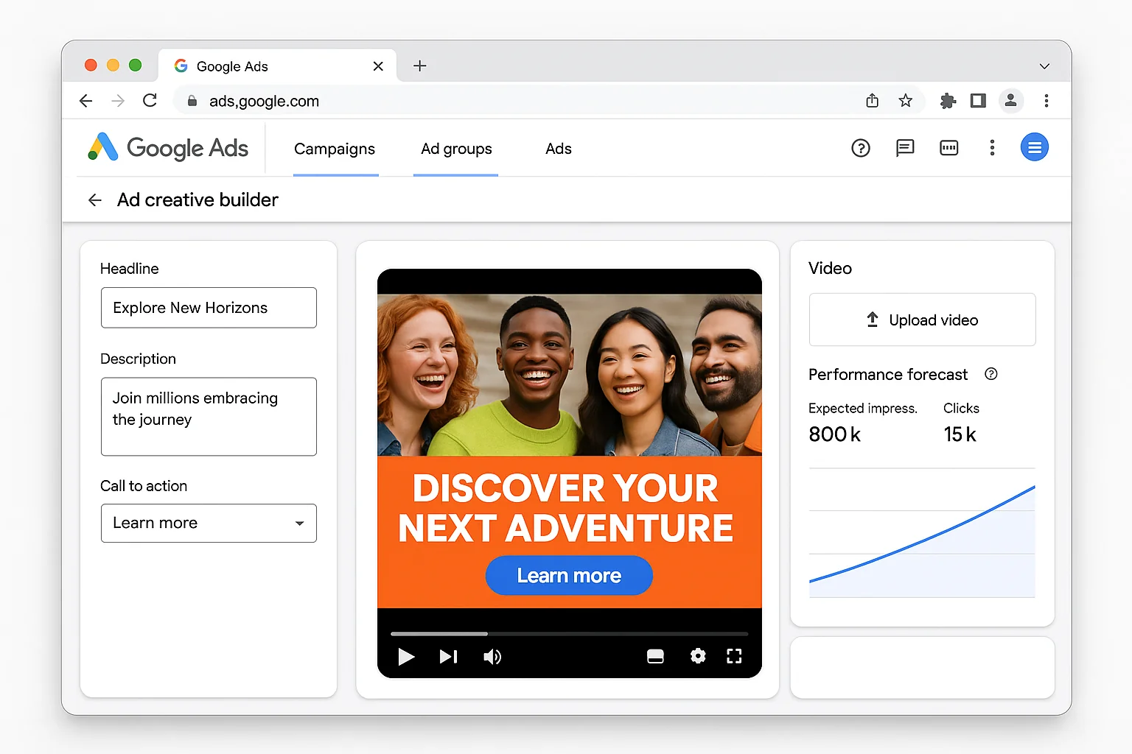
Task: Open Chrome's three-dot browser menu
Action: pos(1047,101)
